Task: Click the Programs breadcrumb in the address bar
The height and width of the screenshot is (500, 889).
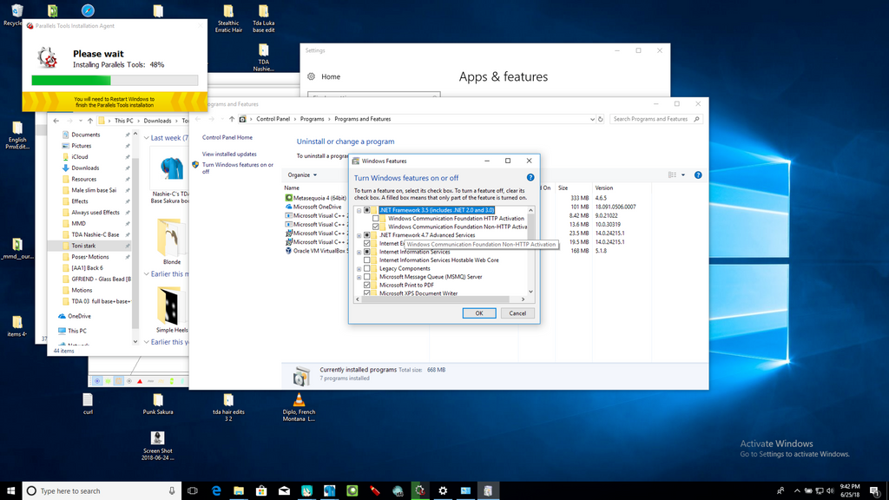Action: (x=312, y=119)
